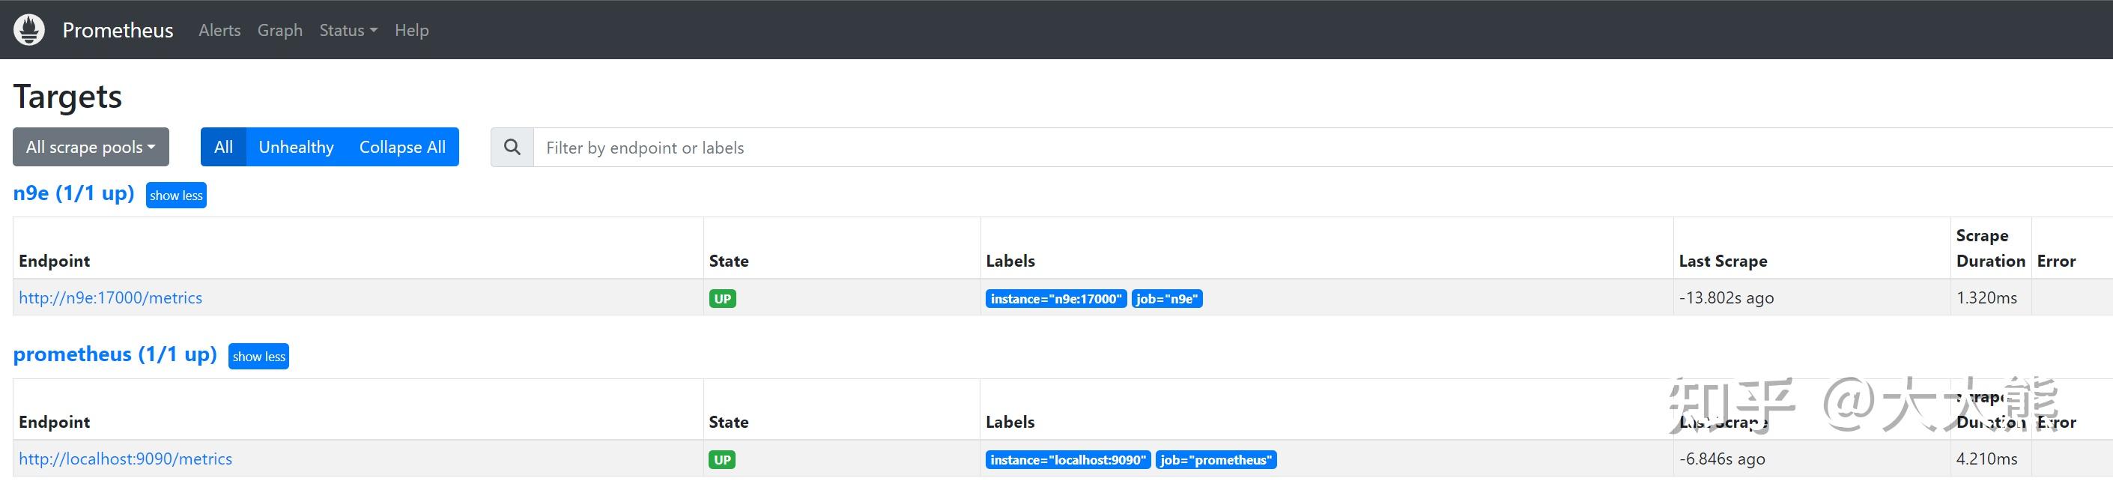Viewport: 2113px width, 490px height.
Task: Click the Prometheus flame logo icon
Action: [x=29, y=31]
